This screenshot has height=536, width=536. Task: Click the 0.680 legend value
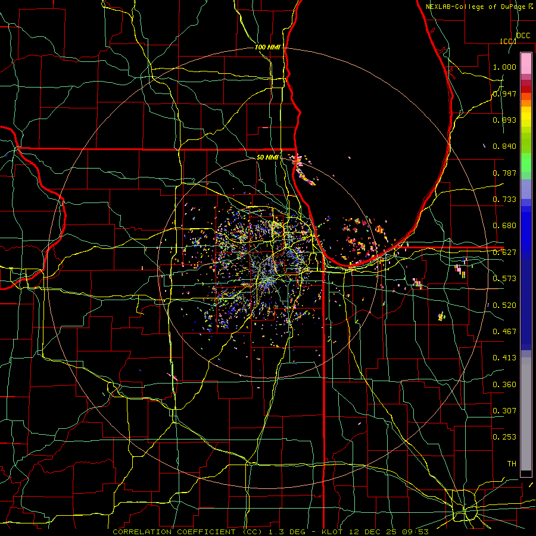pyautogui.click(x=504, y=225)
